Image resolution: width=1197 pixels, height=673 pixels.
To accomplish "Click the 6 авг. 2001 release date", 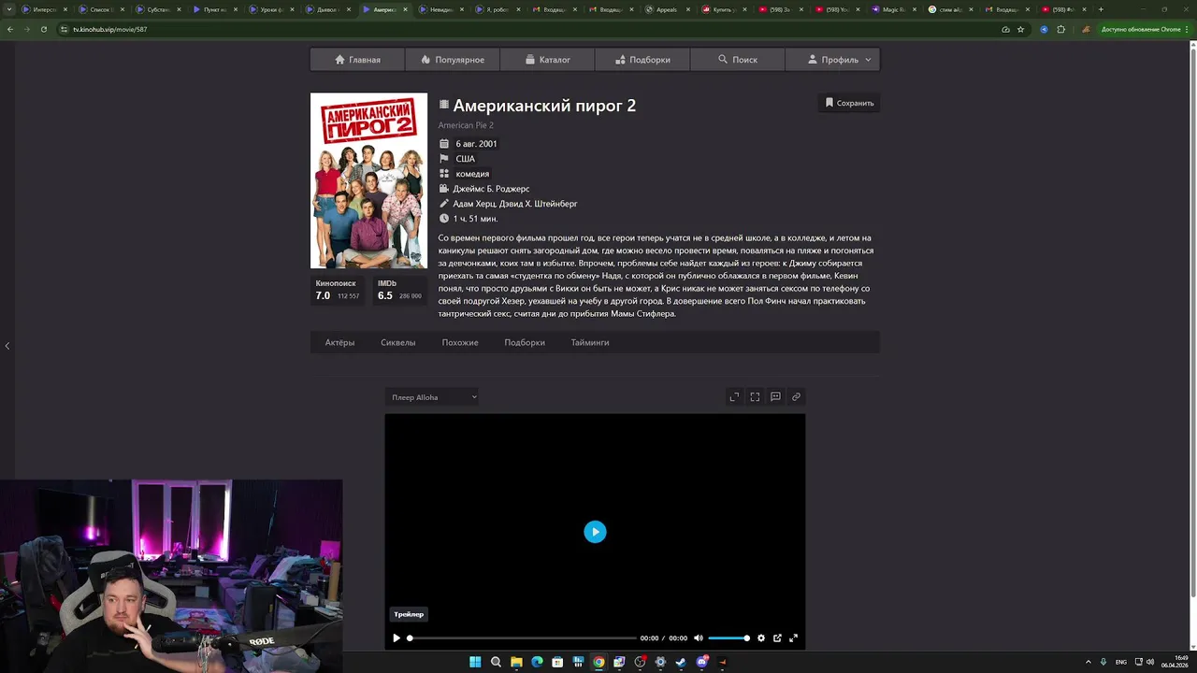I will [x=476, y=144].
